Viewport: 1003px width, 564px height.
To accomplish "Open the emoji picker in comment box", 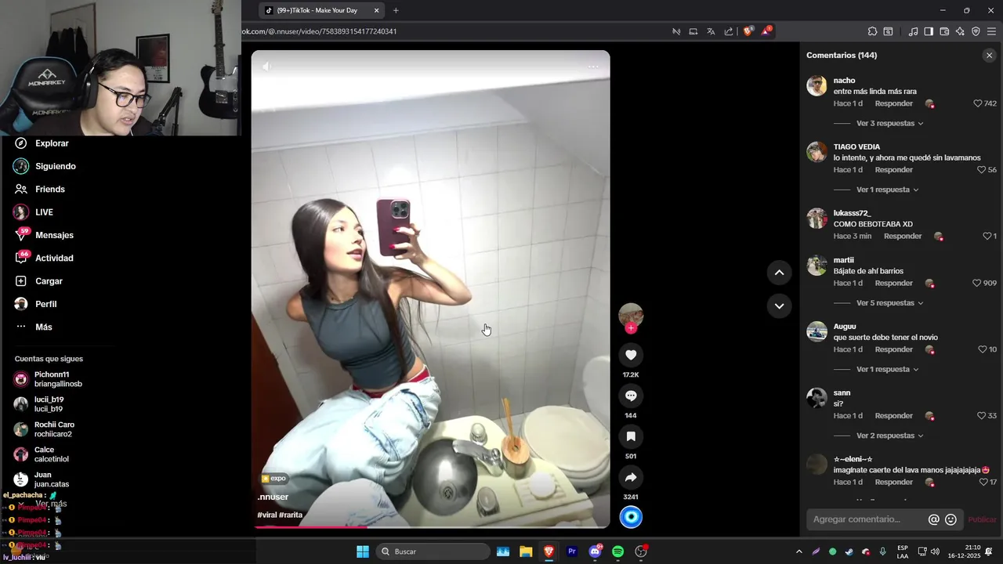I will pyautogui.click(x=950, y=519).
